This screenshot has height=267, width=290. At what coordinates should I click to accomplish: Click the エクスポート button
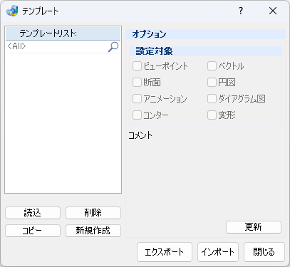(x=165, y=252)
